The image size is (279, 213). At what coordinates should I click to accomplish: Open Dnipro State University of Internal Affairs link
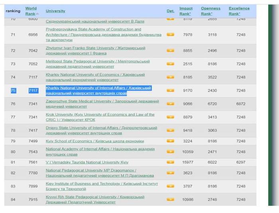coord(101,128)
